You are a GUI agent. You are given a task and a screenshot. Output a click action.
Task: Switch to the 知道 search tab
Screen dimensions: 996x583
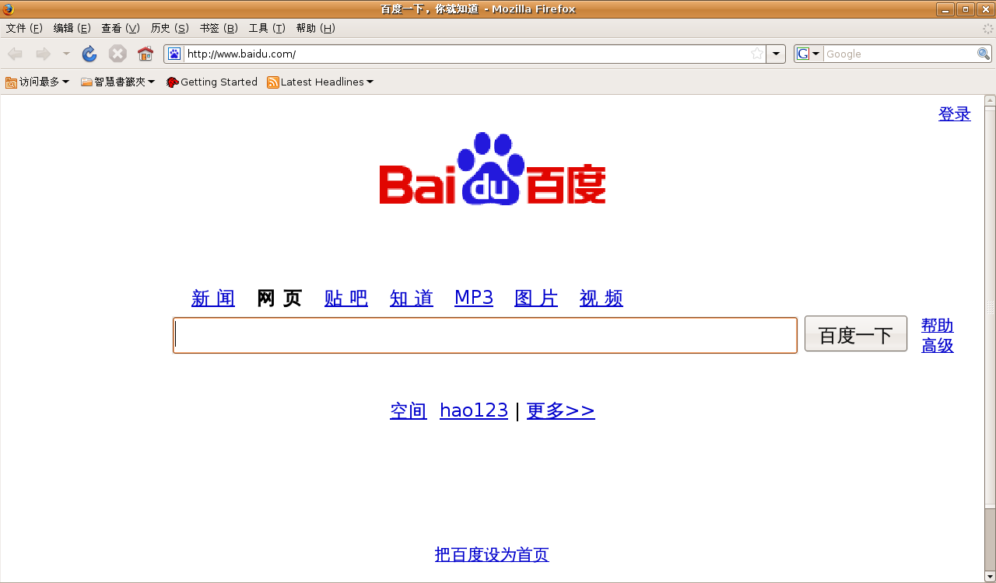point(412,298)
